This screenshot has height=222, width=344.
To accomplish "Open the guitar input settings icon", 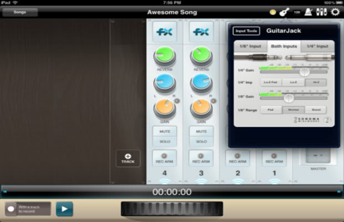I will point(284,12).
